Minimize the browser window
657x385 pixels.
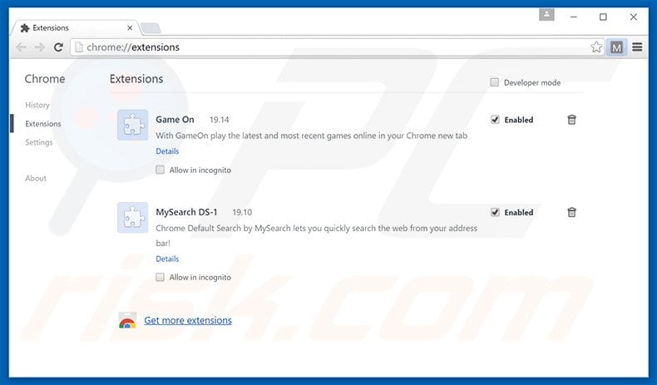pos(574,17)
